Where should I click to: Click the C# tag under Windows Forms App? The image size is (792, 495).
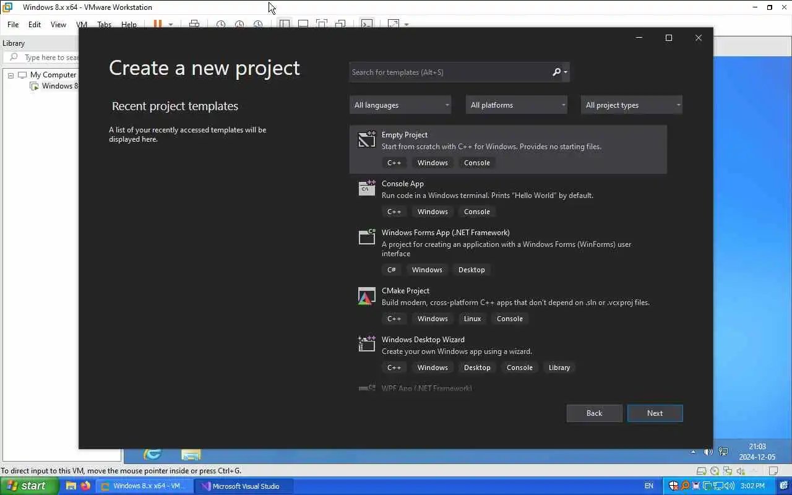pyautogui.click(x=392, y=270)
